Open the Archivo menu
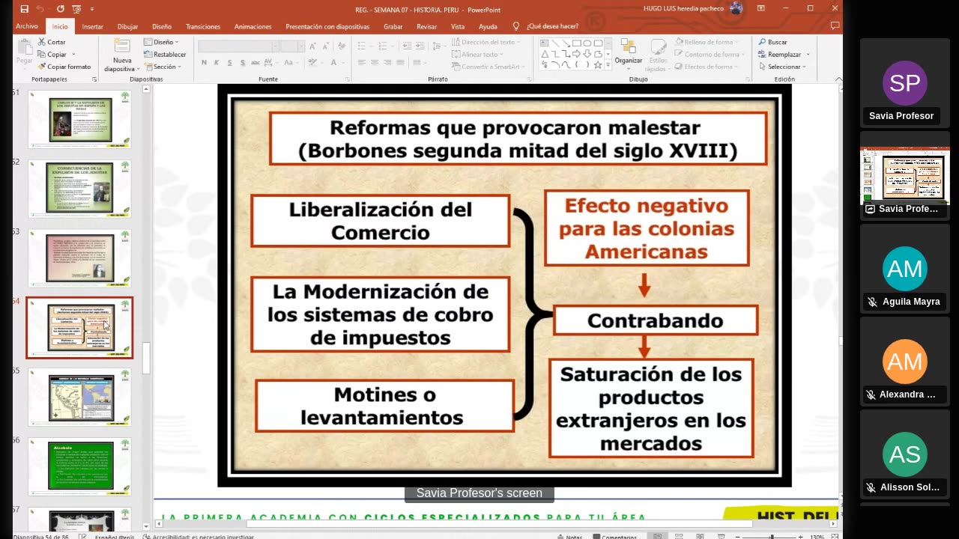959x539 pixels. [26, 26]
